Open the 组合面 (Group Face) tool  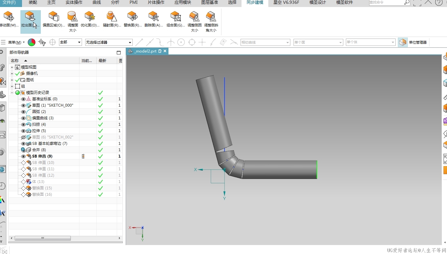click(x=176, y=20)
